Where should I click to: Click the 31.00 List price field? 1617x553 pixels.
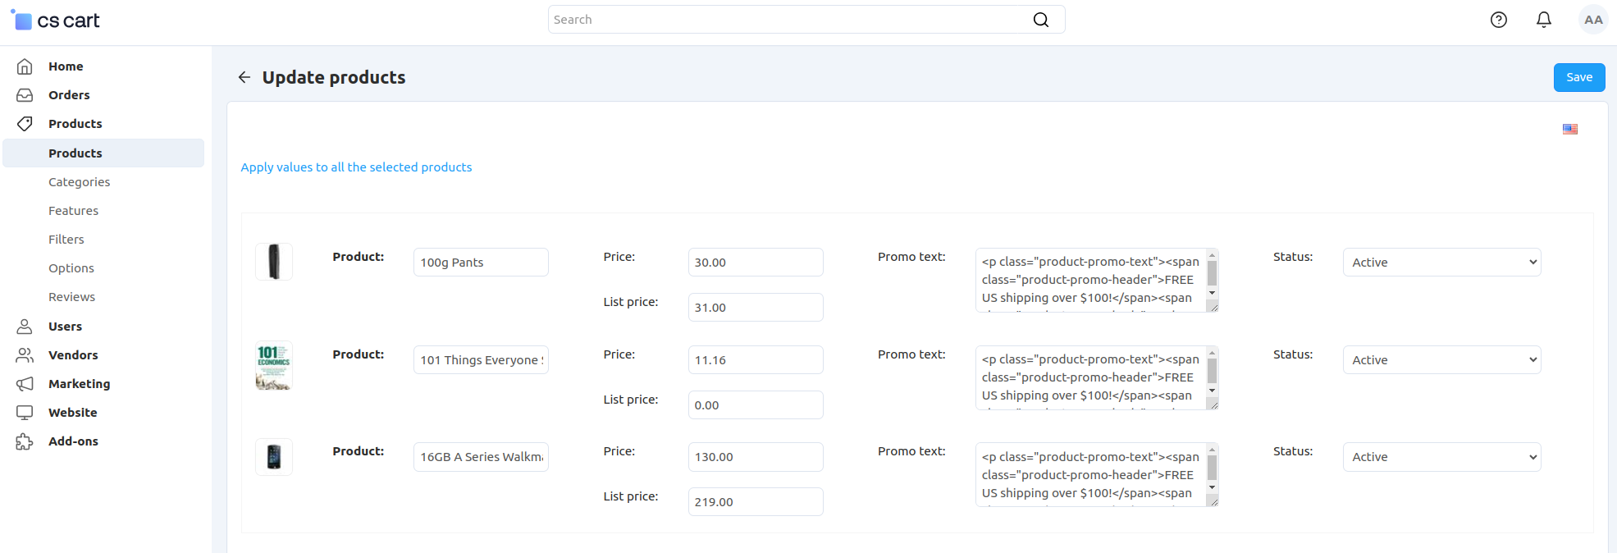pos(756,308)
